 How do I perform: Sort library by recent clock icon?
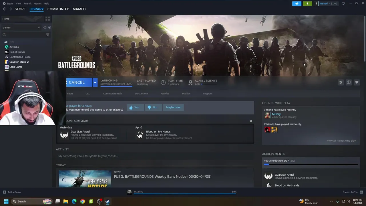click(45, 27)
